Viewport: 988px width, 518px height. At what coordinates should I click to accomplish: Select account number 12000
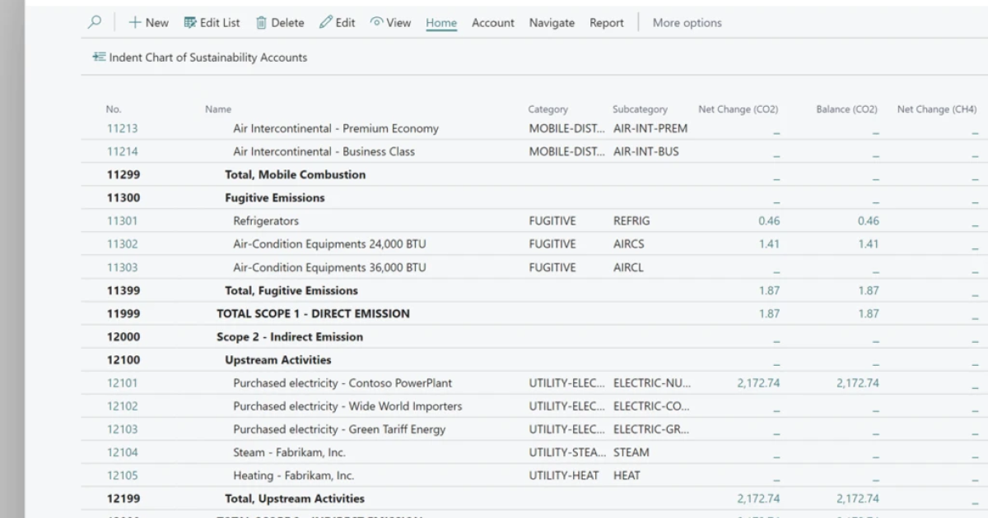coord(123,336)
